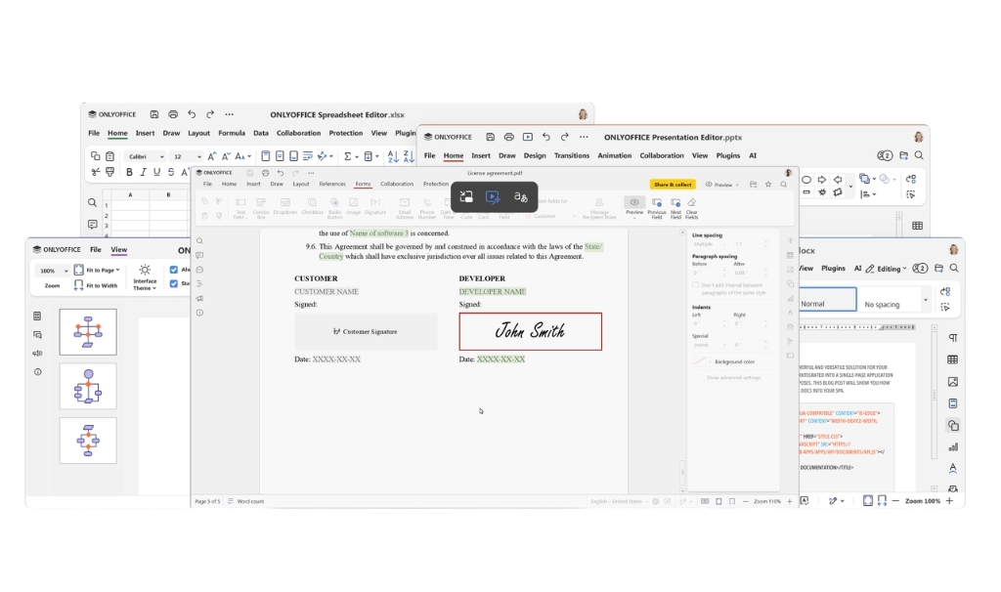This screenshot has height=592, width=1001.
Task: Open image settings in docx right sidebar
Action: pos(952,382)
